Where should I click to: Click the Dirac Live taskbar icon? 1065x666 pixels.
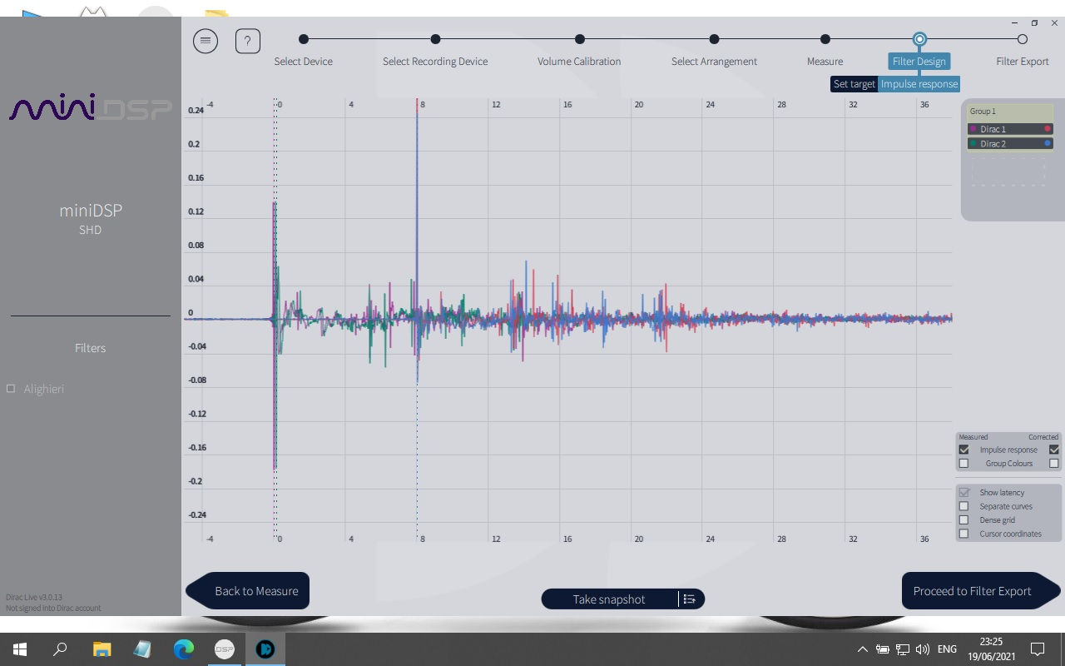pyautogui.click(x=265, y=649)
